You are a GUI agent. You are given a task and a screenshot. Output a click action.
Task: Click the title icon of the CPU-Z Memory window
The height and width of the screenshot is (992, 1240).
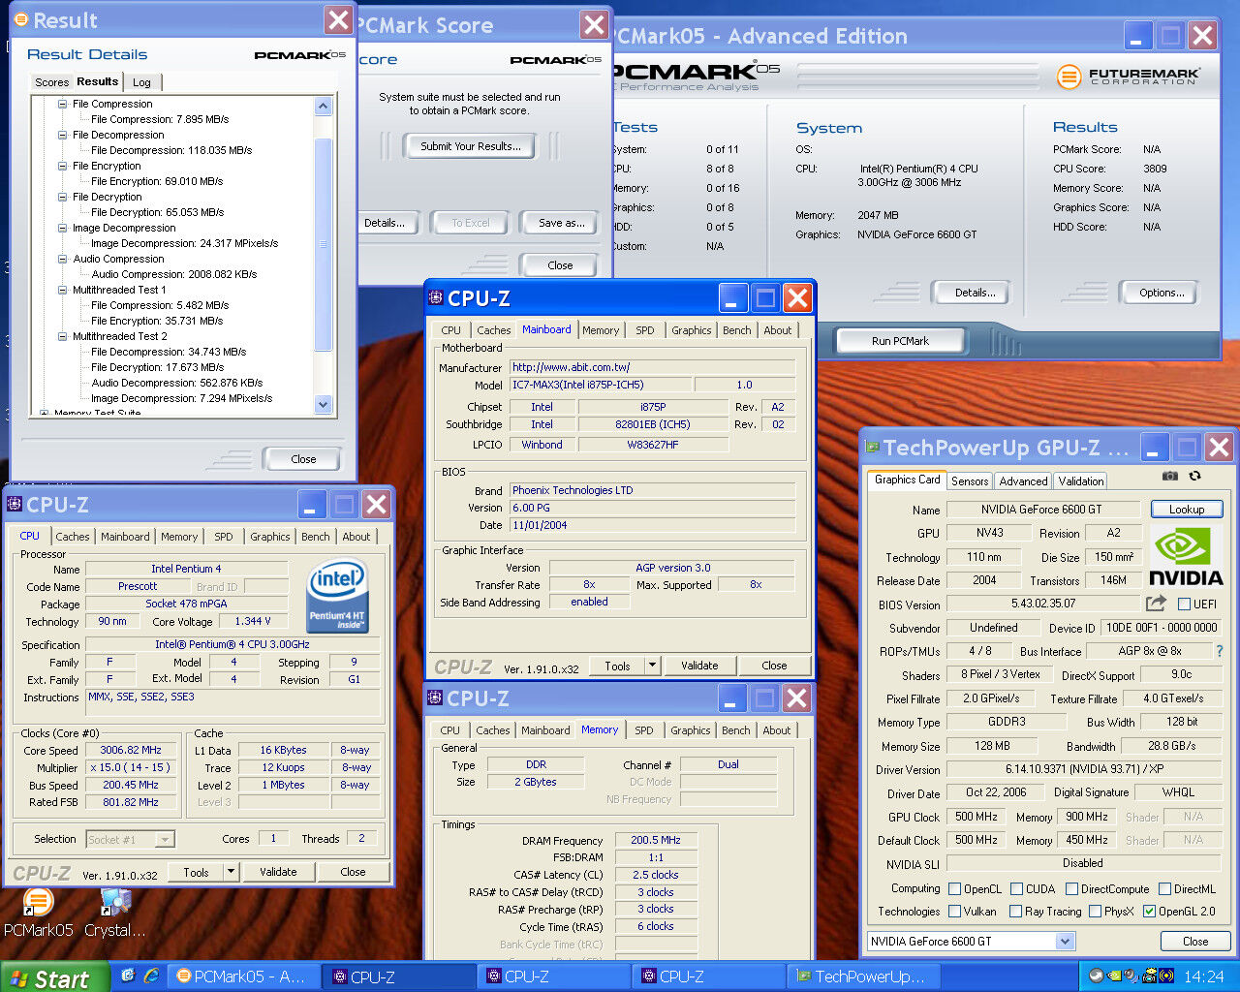point(436,697)
